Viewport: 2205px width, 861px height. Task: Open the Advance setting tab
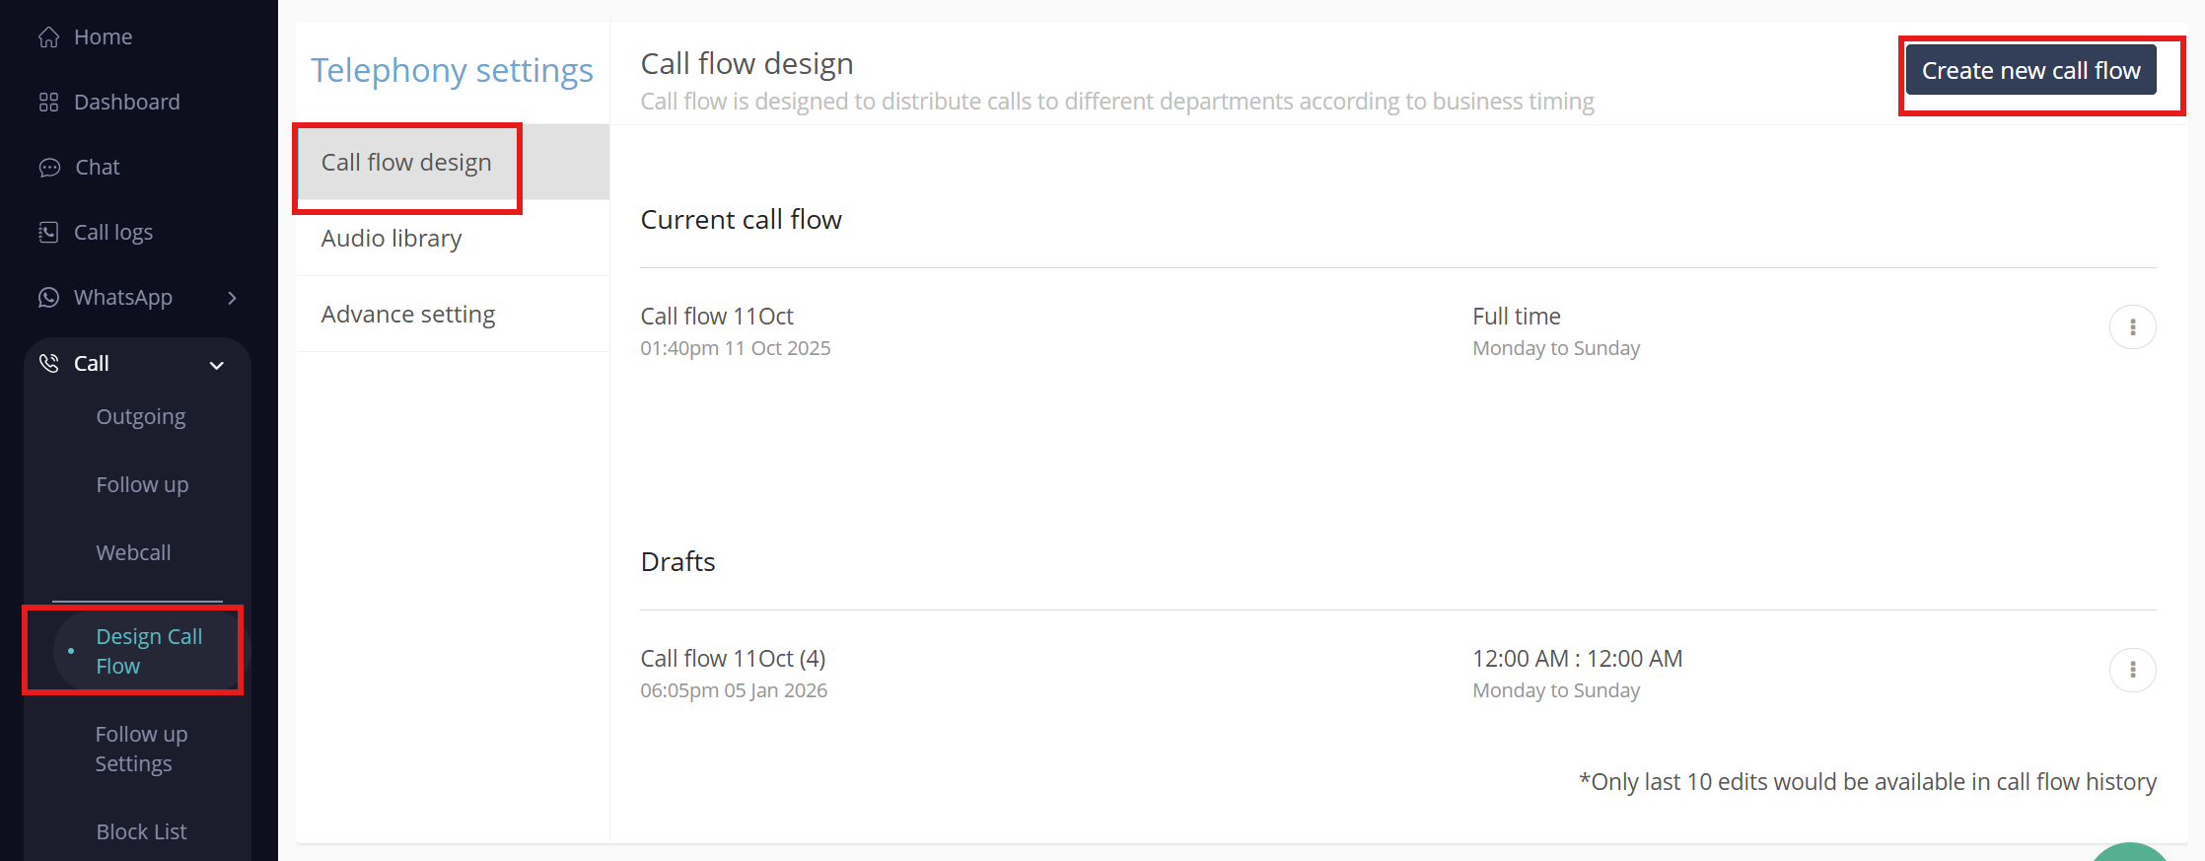tap(408, 315)
